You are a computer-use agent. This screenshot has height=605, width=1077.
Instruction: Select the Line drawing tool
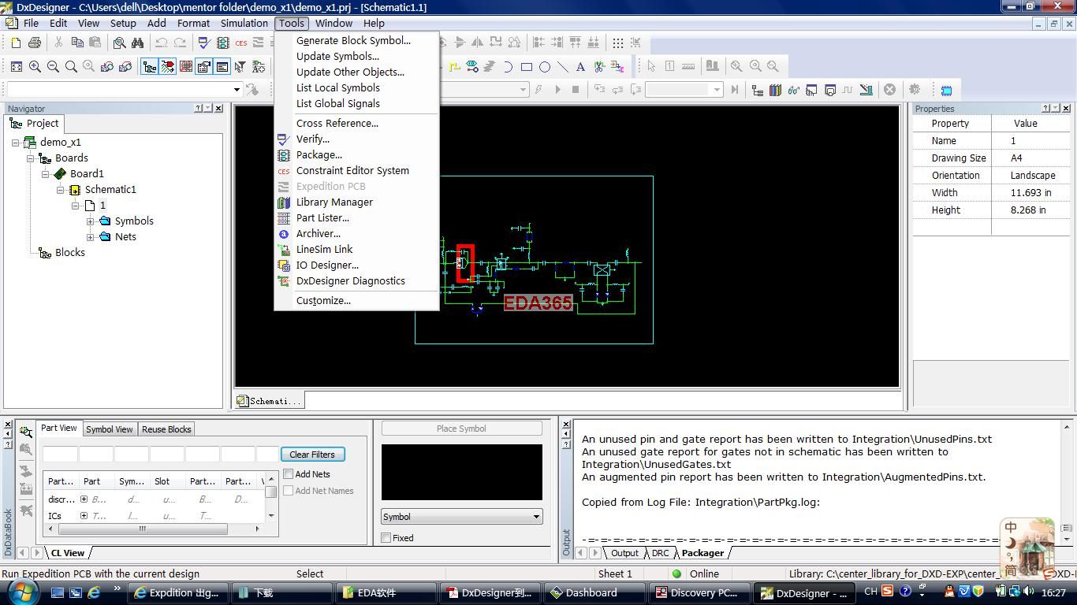point(563,67)
